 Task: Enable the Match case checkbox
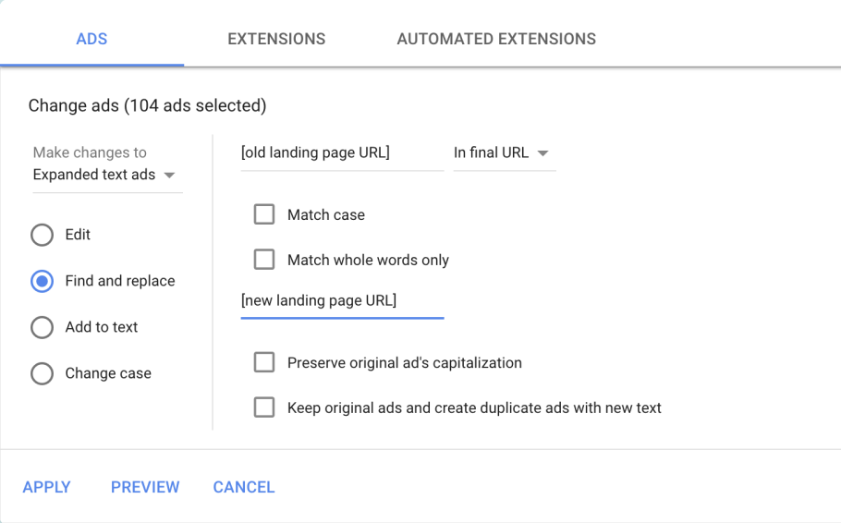[264, 214]
